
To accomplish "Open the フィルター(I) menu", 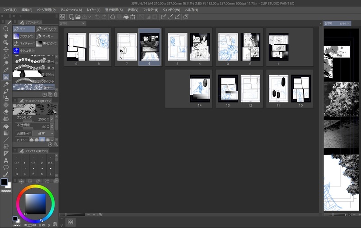I will 150,9.
